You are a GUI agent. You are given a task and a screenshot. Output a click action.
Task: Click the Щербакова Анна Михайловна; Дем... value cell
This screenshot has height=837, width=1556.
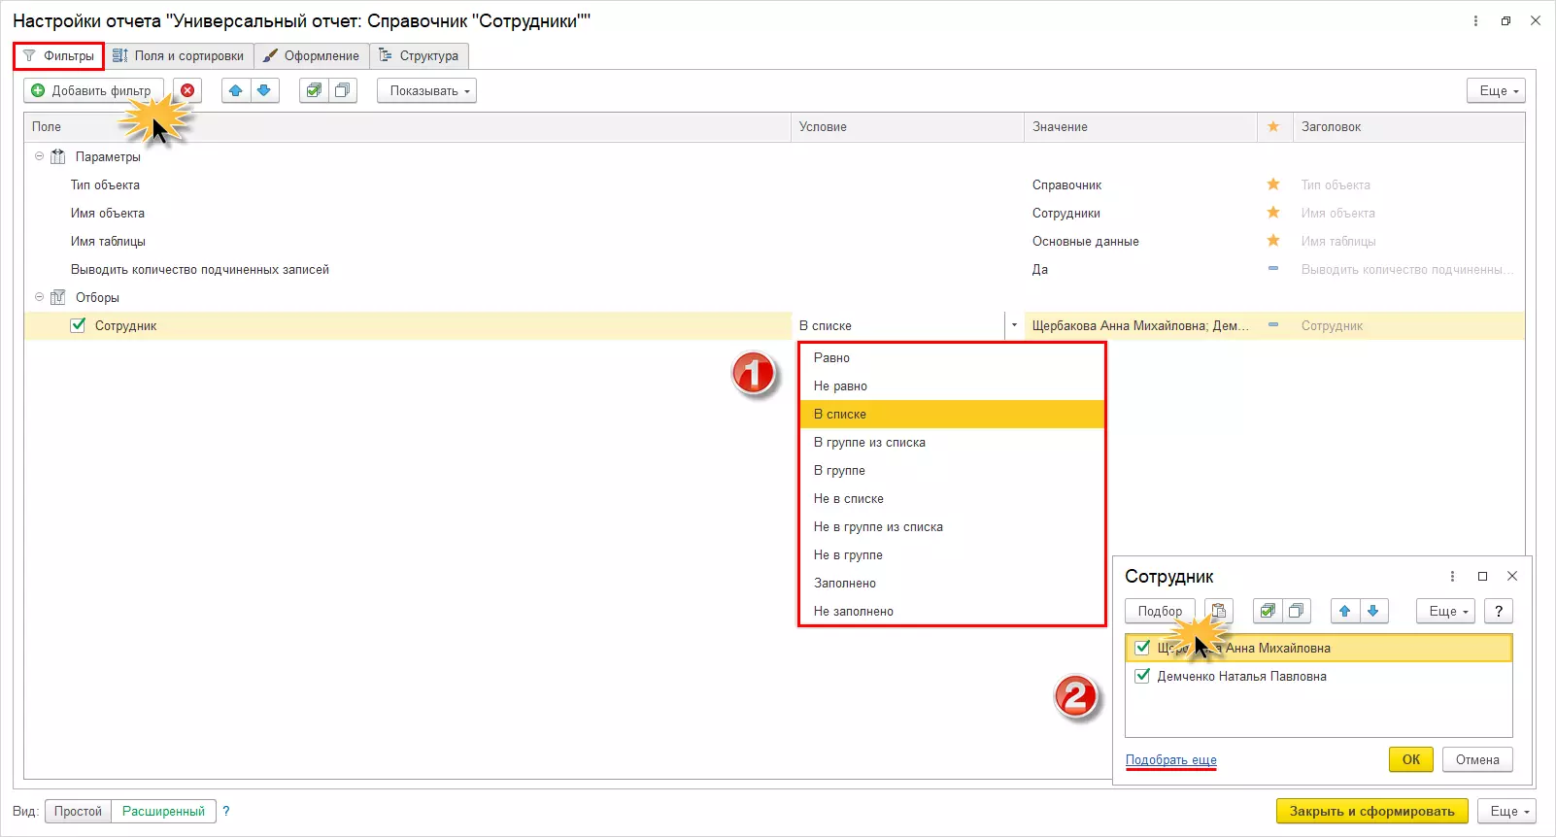click(x=1140, y=325)
